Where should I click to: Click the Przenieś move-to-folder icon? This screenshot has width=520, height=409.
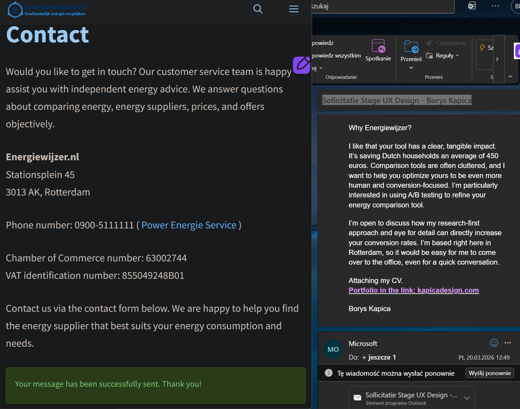tap(411, 47)
